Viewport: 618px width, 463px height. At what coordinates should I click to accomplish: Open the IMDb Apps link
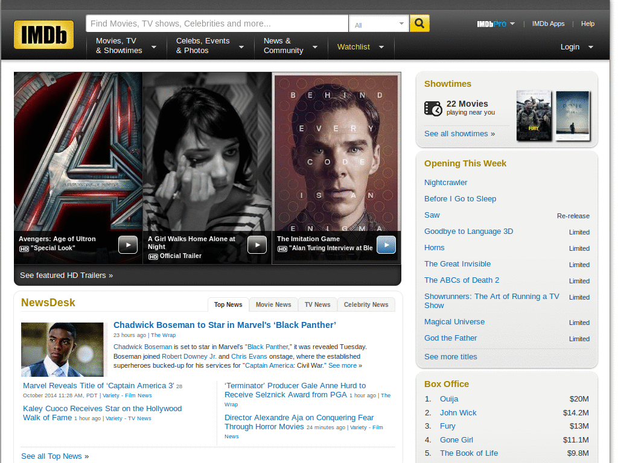point(548,24)
